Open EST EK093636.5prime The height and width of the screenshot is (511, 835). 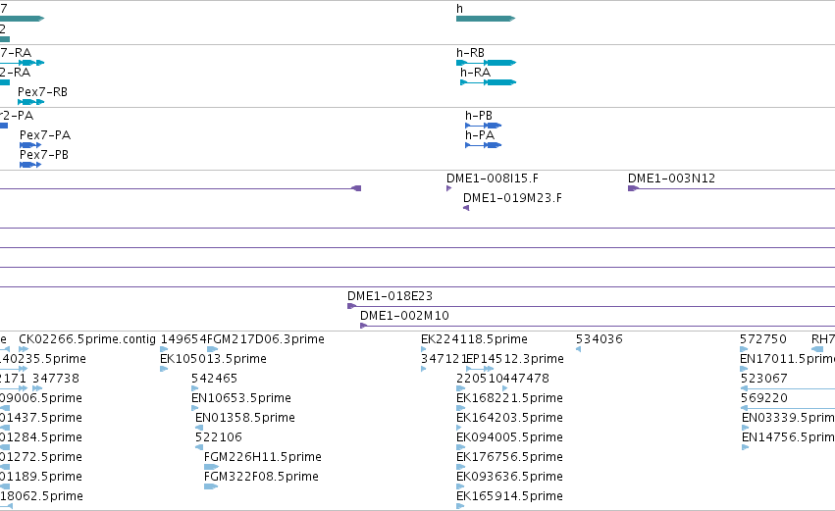coord(460,486)
